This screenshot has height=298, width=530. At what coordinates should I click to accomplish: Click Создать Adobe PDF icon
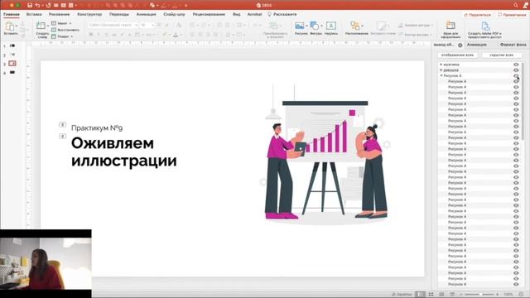pos(485,26)
